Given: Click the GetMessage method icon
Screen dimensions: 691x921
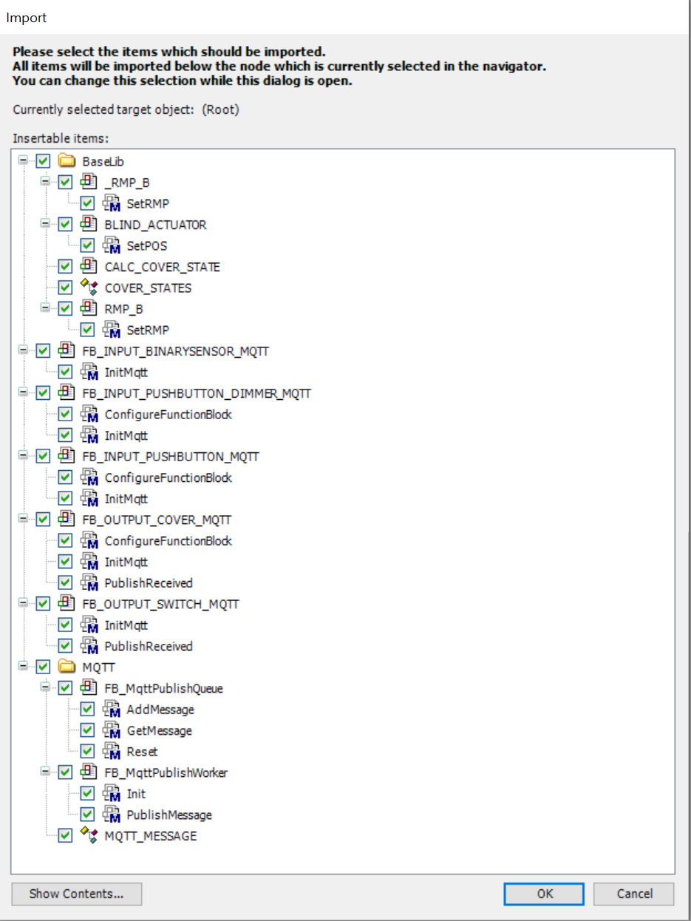Looking at the screenshot, I should coord(111,730).
